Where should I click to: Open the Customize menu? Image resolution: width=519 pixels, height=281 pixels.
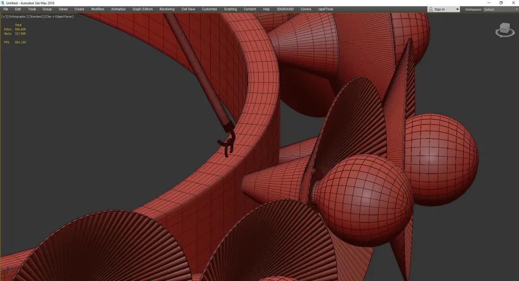pos(209,9)
